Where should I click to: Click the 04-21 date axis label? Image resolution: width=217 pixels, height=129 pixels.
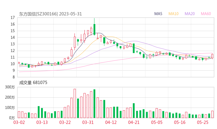(x=134, y=122)
